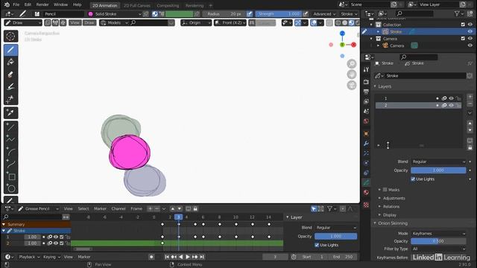Open the Playback popover
This screenshot has height=268, width=477.
pos(29,257)
